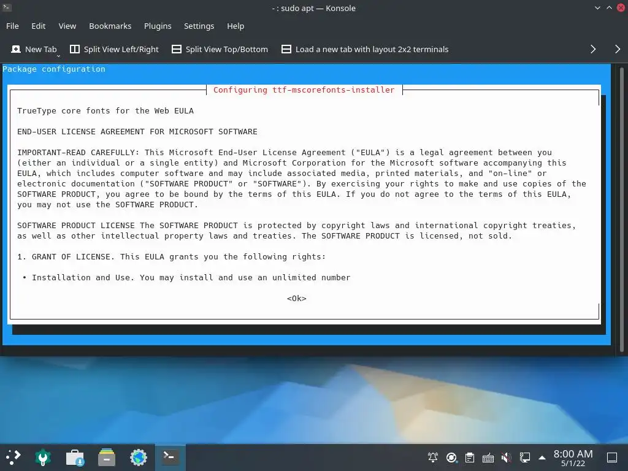The height and width of the screenshot is (471, 628).
Task: Open the file manager in taskbar
Action: coord(107,458)
